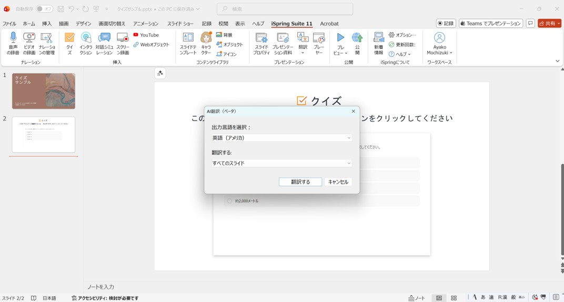Viewport: 564px width, 302px height.
Task: Open the ファイル menu
Action: pos(9,24)
